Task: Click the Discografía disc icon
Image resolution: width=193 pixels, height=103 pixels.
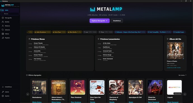Action: (3, 18)
